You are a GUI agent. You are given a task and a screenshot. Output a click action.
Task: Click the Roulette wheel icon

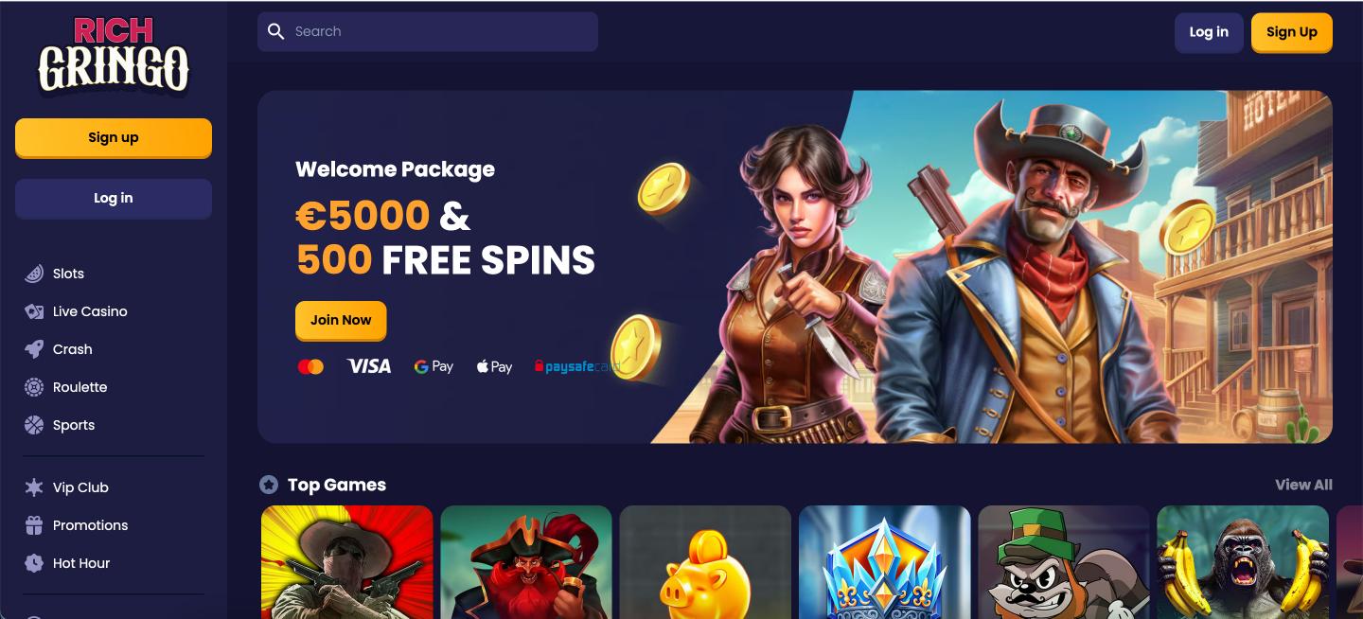[34, 387]
